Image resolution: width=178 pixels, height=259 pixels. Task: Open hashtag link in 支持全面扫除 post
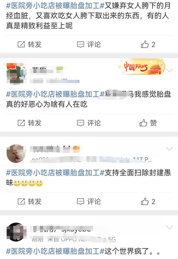(55, 173)
